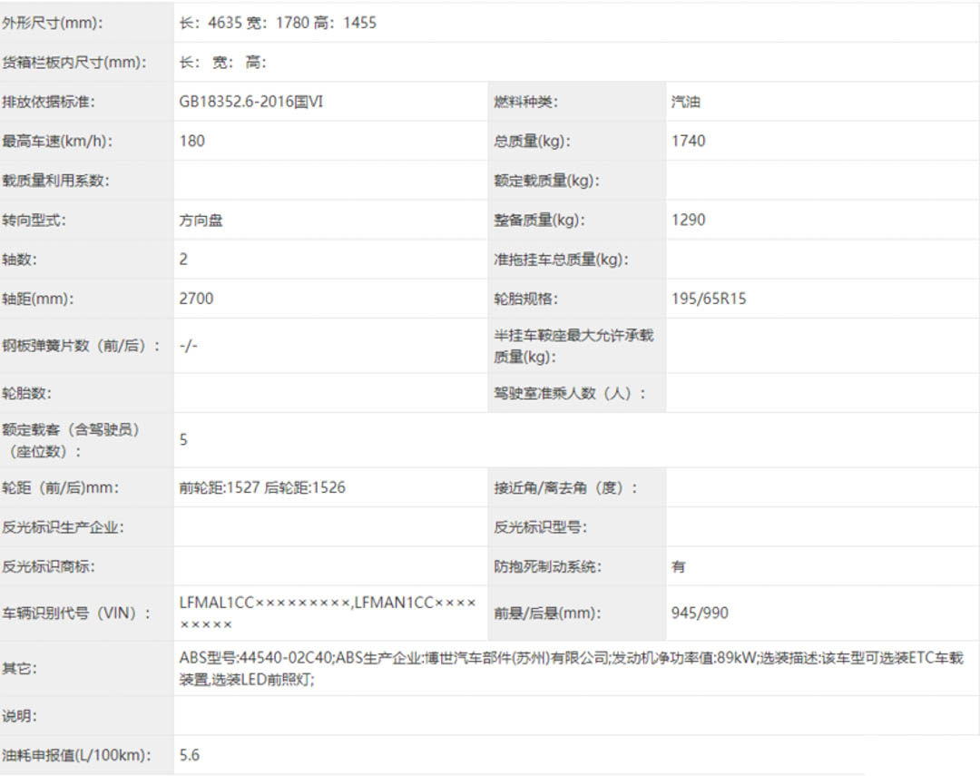The image size is (980, 776).
Task: Click the max speed value 180
Action: coord(192,141)
